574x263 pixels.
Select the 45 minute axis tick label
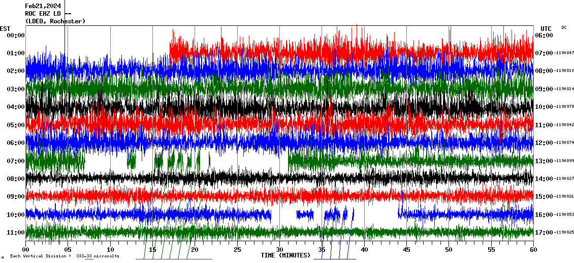(x=406, y=249)
